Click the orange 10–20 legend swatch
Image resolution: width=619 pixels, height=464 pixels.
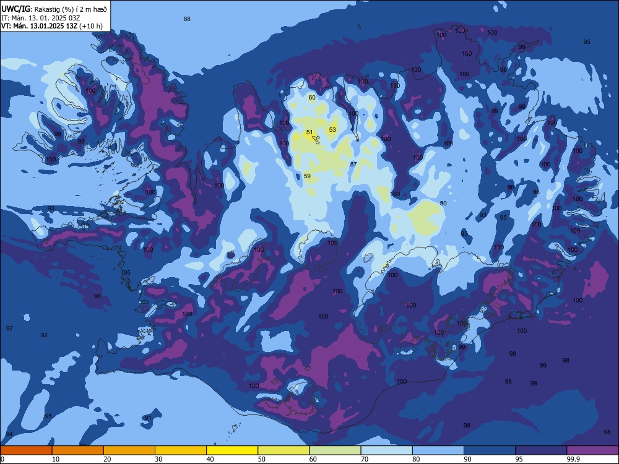pos(78,450)
